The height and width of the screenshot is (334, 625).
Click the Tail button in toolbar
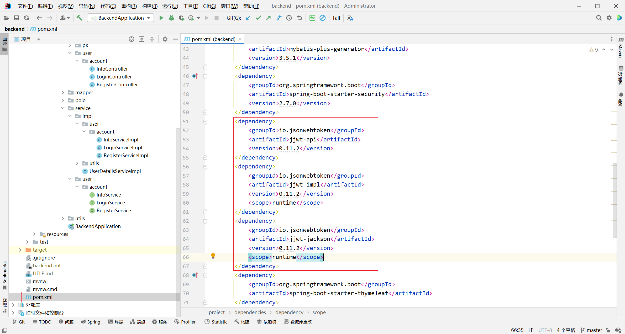336,18
